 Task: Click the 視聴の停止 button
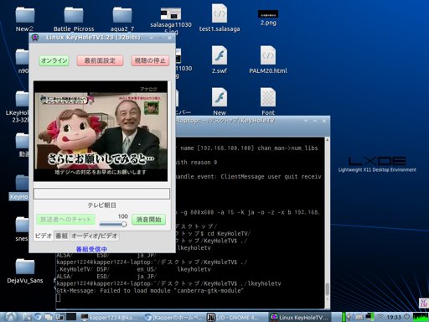[x=150, y=60]
